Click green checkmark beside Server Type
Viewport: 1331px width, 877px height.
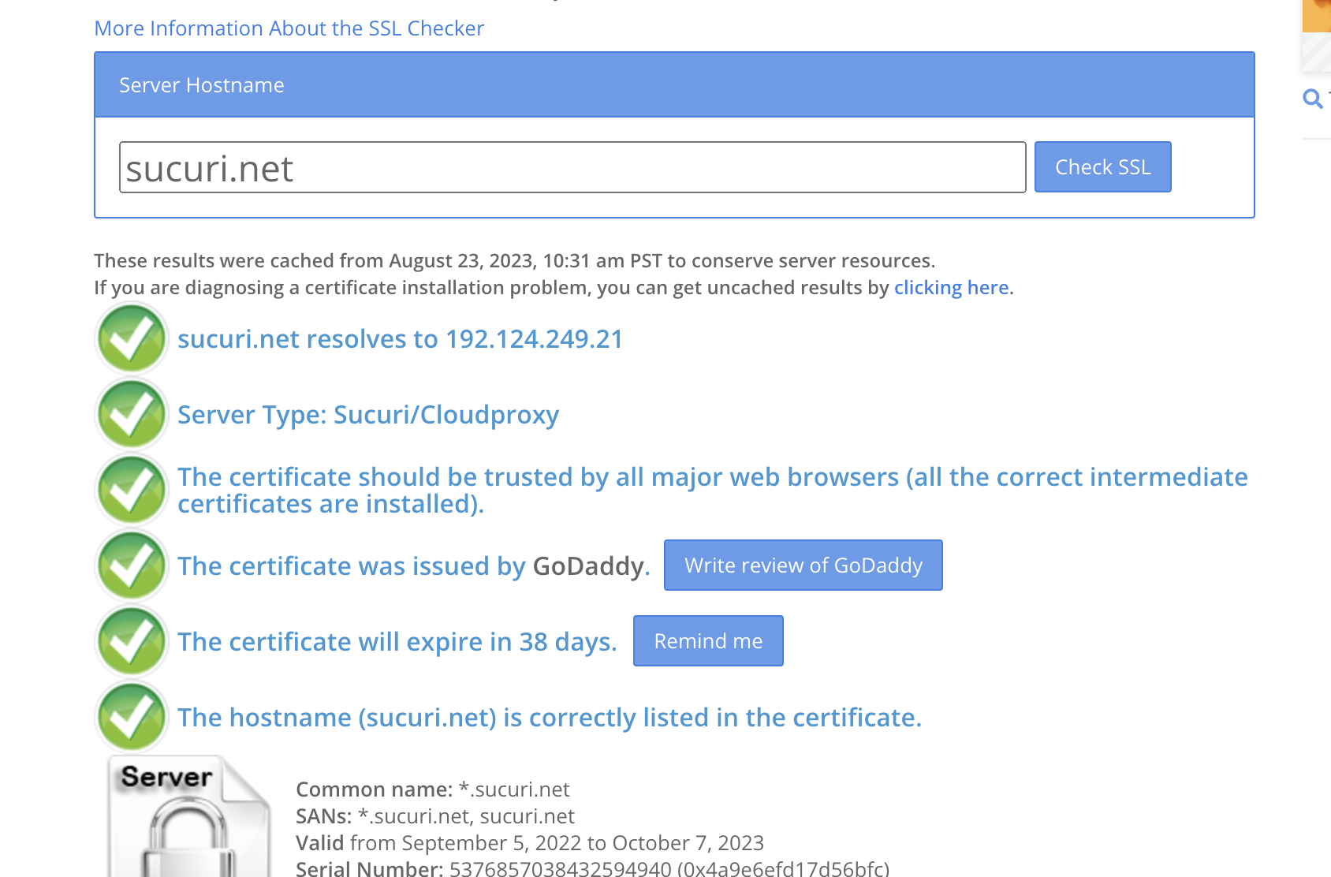pyautogui.click(x=132, y=415)
